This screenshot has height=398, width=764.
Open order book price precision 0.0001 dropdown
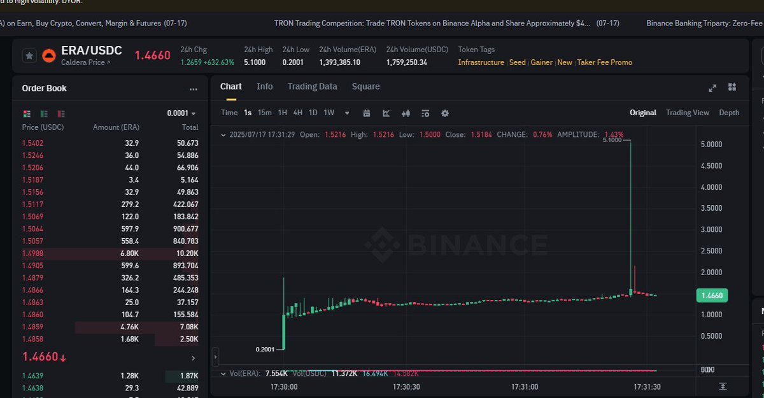click(181, 113)
